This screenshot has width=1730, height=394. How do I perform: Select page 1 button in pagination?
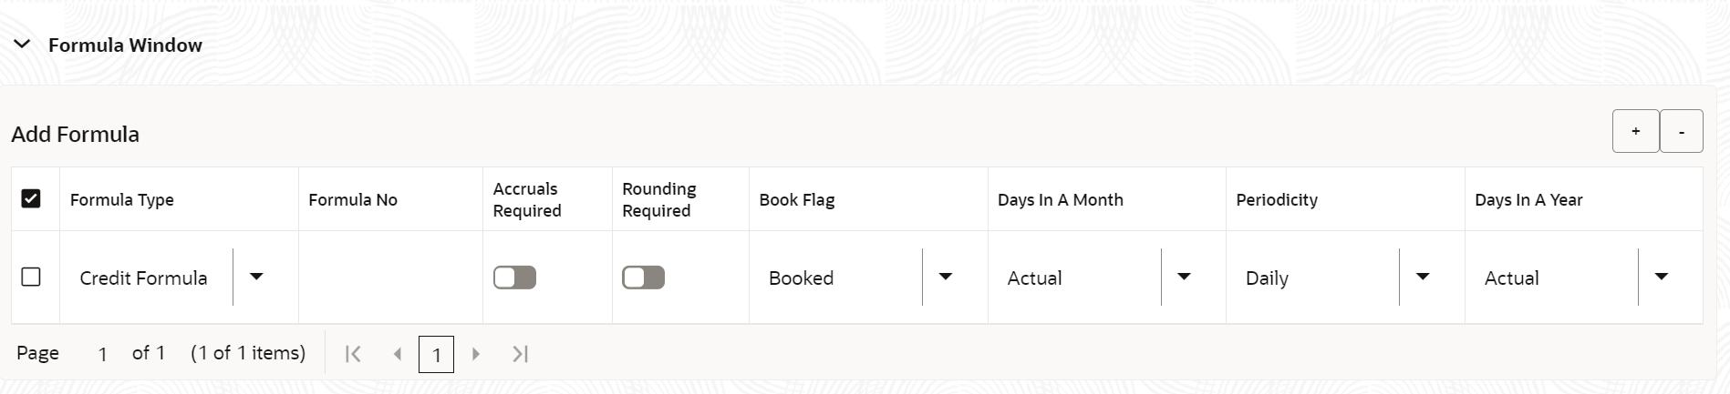(436, 354)
